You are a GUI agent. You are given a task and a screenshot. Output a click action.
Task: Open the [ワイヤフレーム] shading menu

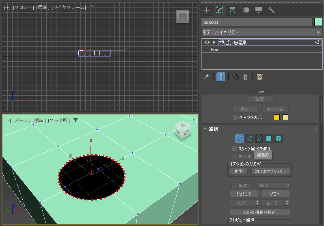[x=68, y=7]
